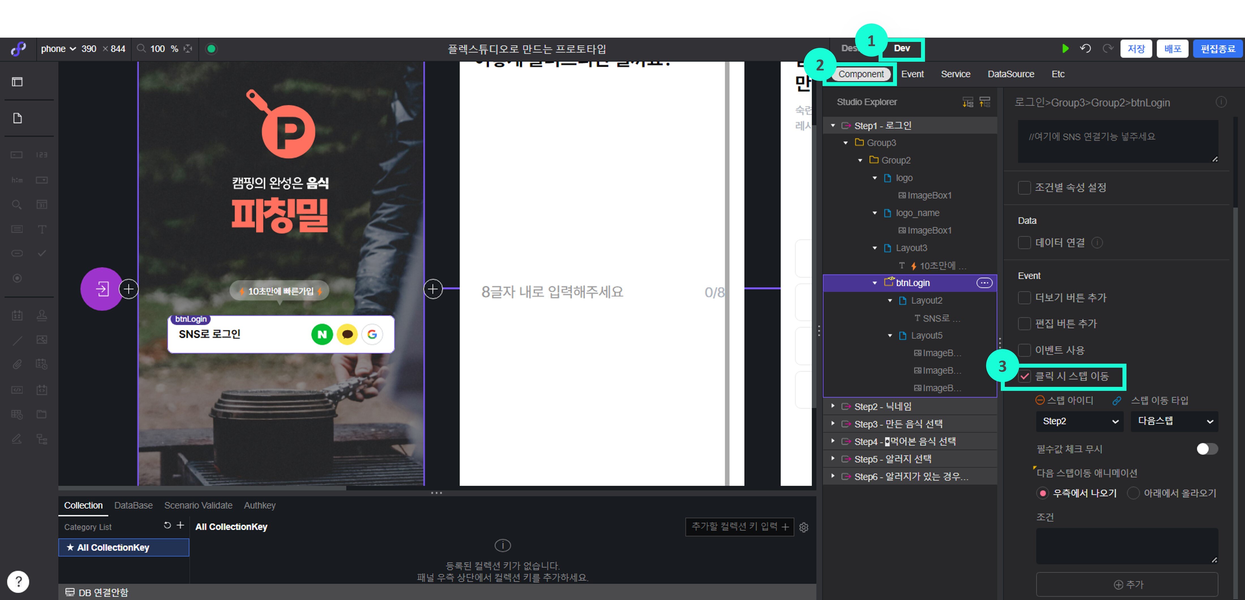Select 아래에서 올라오기 animation radio

(x=1133, y=493)
